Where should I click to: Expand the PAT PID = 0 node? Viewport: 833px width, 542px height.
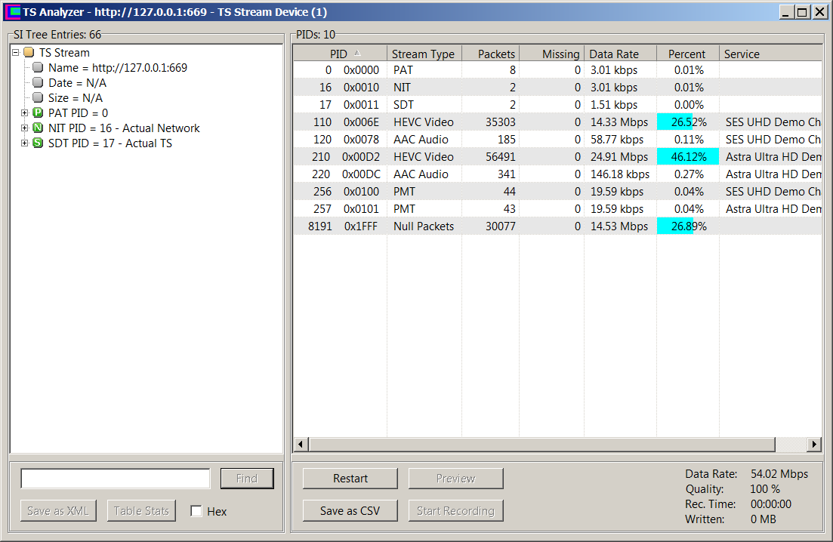coord(25,113)
